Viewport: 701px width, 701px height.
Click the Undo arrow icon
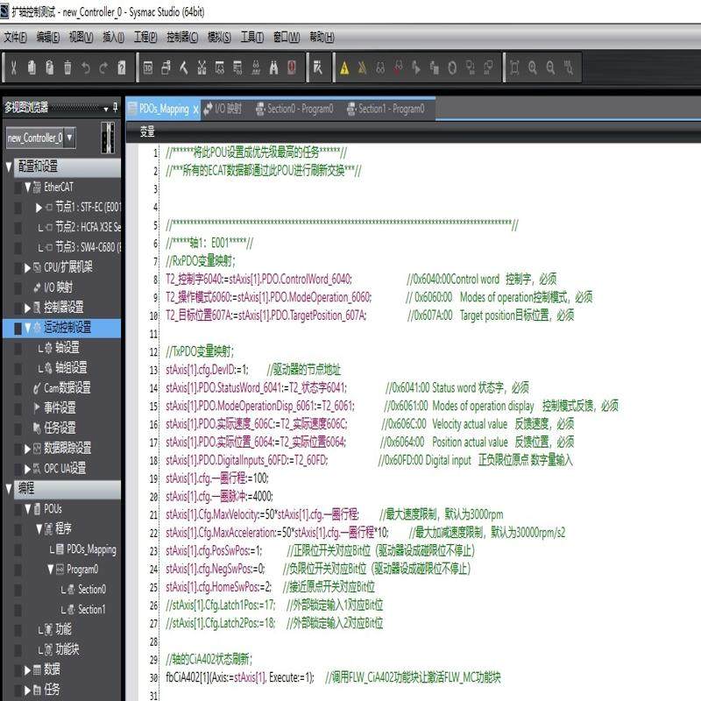tap(85, 67)
